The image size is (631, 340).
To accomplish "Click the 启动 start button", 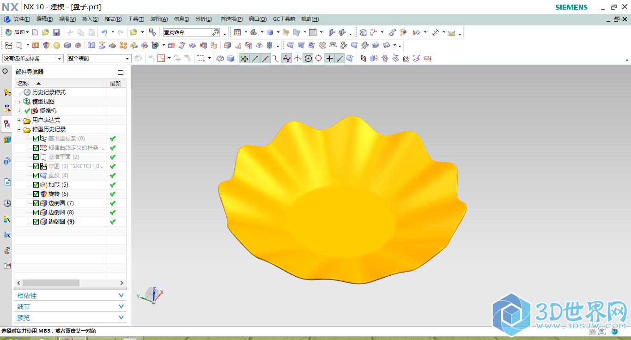I will click(17, 32).
